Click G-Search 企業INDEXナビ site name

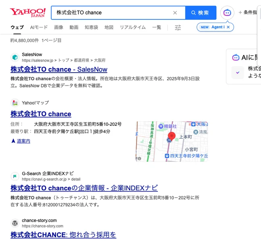(48, 173)
